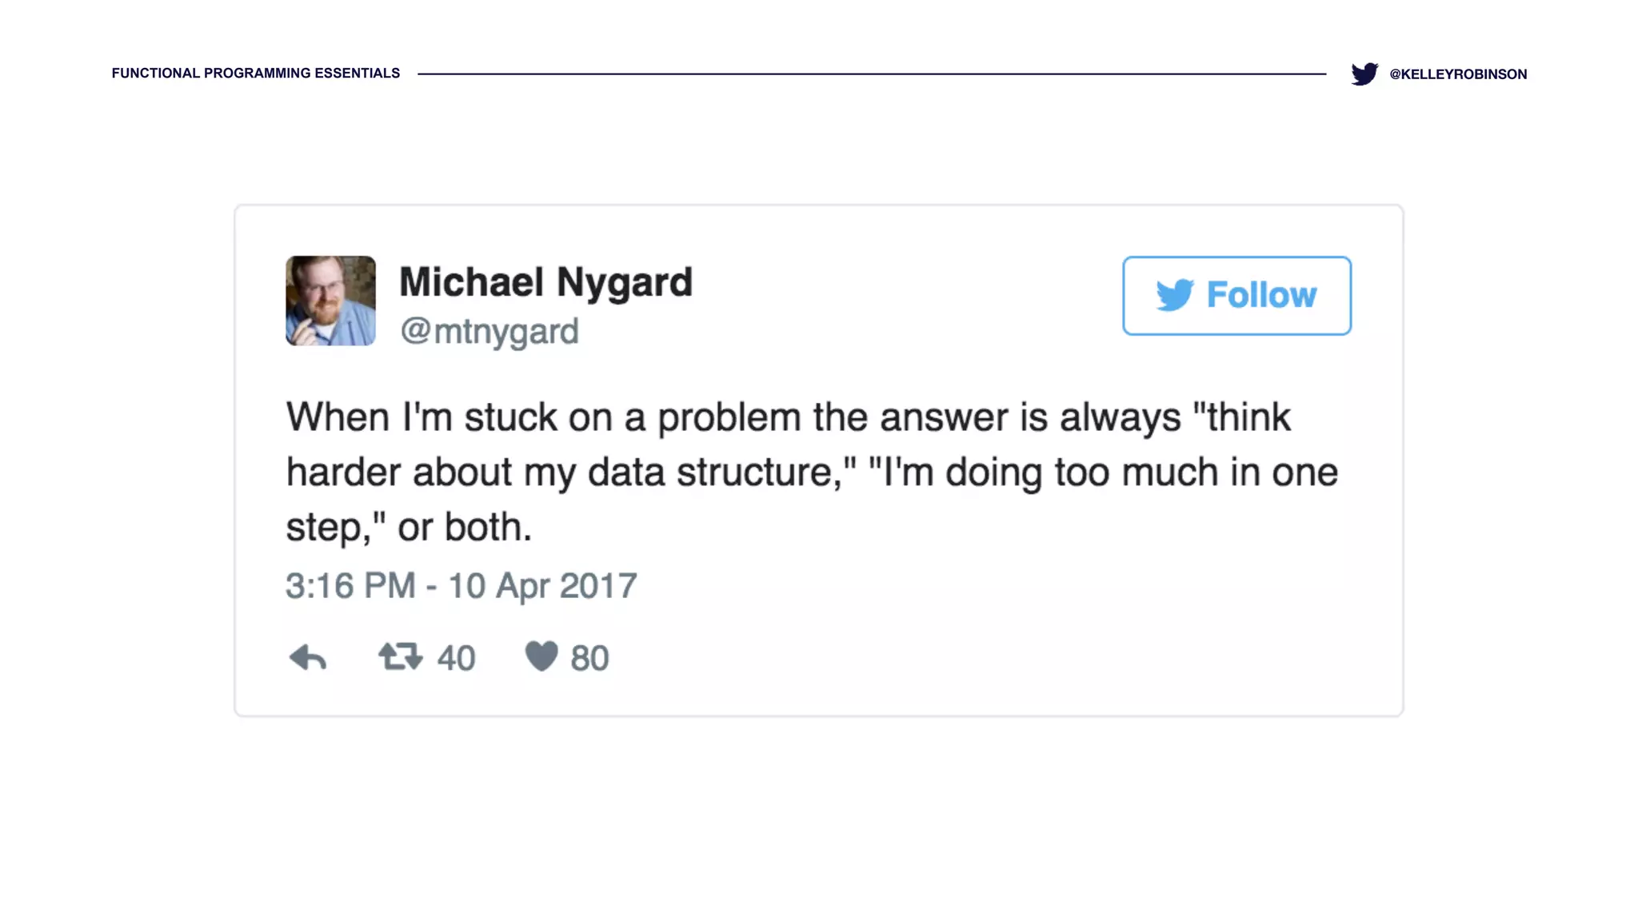View the 80 likes count

589,659
